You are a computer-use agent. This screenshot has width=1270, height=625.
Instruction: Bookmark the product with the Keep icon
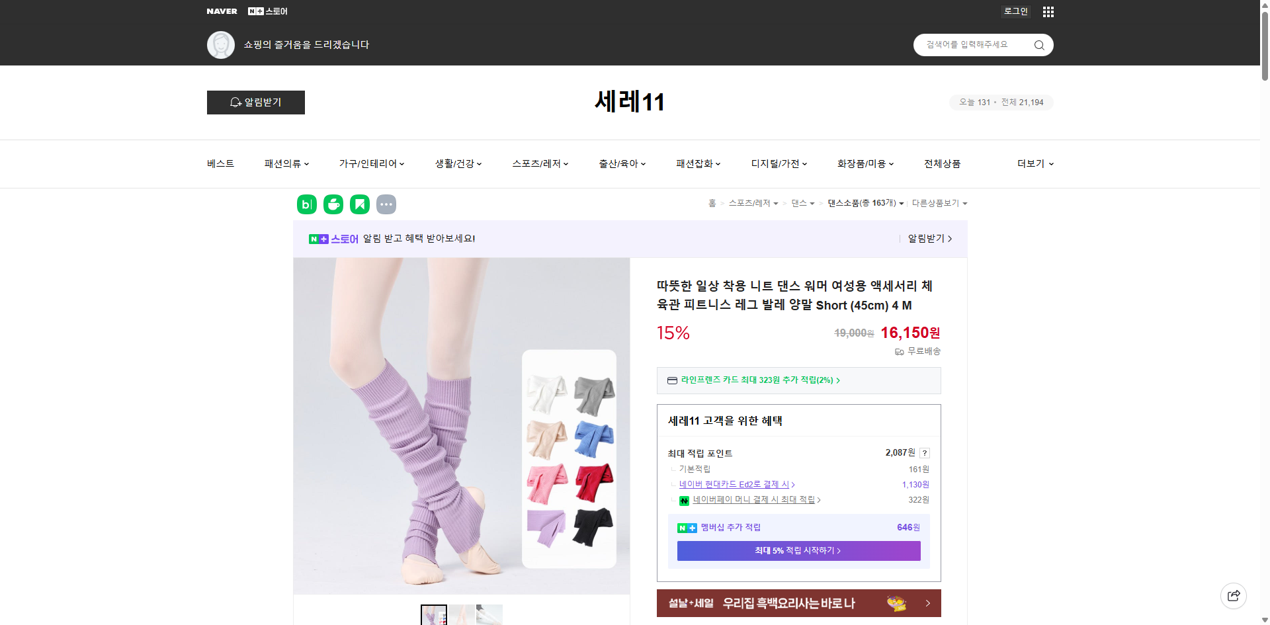pos(359,204)
